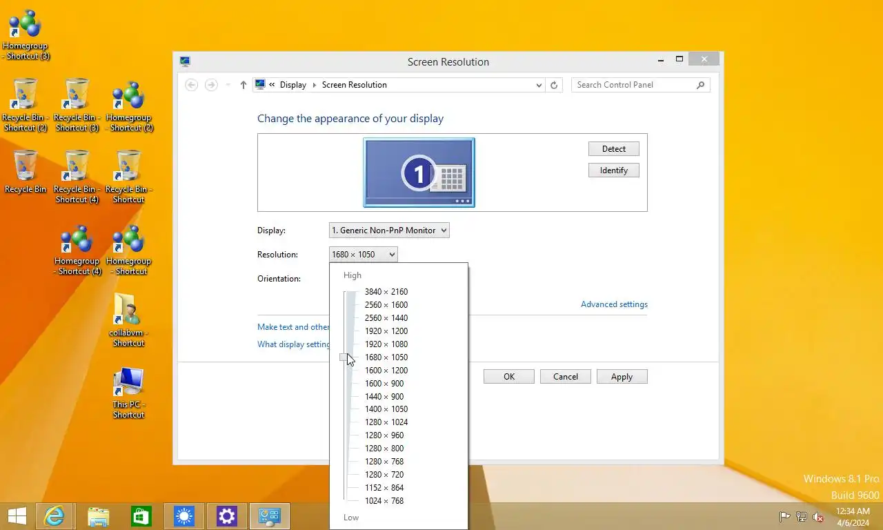This screenshot has width=883, height=530.
Task: Click the Apply button
Action: 622,377
